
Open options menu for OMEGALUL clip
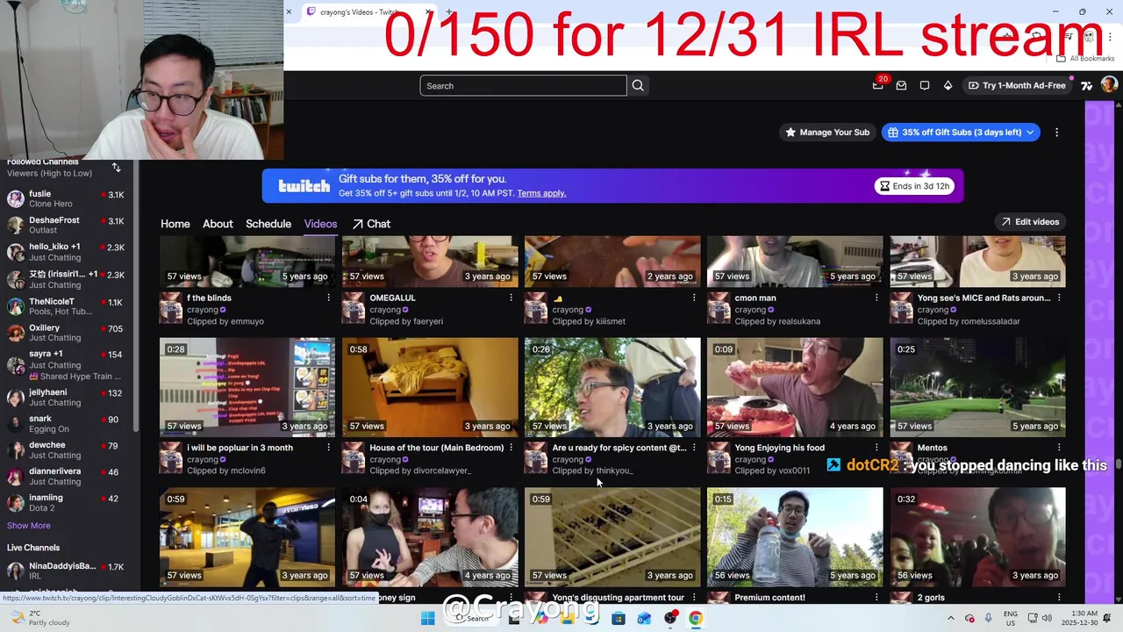click(511, 298)
